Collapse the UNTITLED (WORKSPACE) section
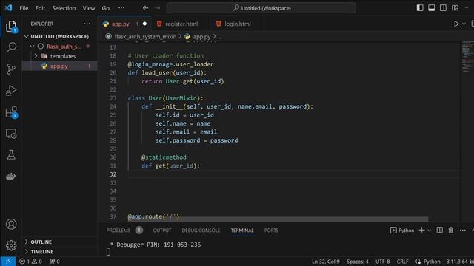This screenshot has width=474, height=266. pyautogui.click(x=59, y=36)
